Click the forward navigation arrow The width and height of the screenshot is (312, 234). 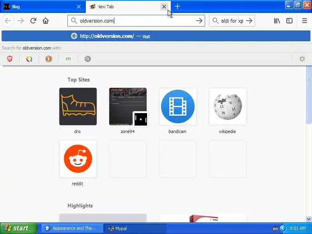point(21,21)
